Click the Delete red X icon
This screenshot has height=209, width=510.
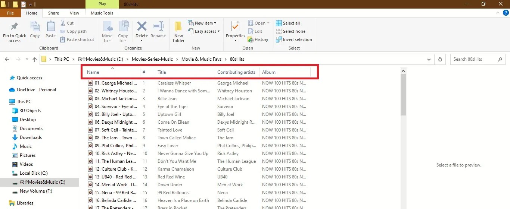point(142,26)
